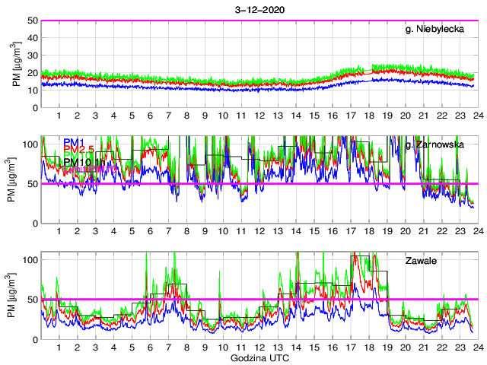Click hour 24 tick under bottom chart
Viewport: 487px width, 365px height.
click(479, 348)
